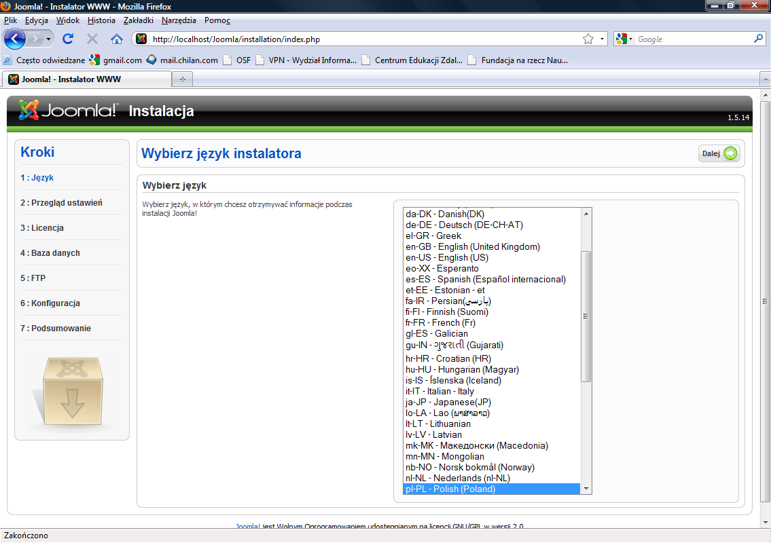Select eo-XX - Esperanto

coord(492,268)
